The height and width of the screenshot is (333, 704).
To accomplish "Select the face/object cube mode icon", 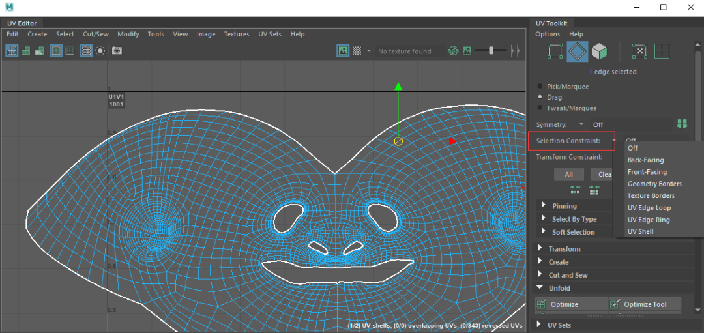I will (599, 51).
